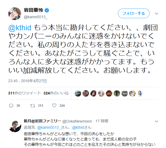View the 324件のいいね list
This screenshot has width=166, height=148.
[x=56, y=93]
